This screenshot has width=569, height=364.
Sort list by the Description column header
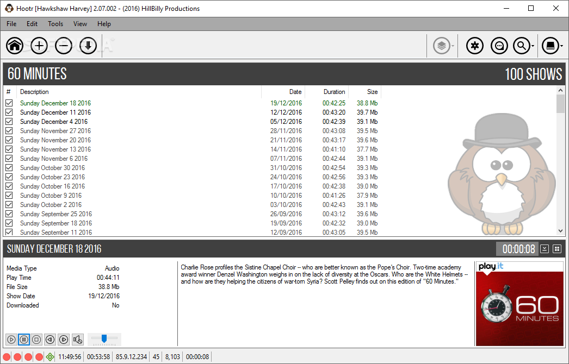(x=139, y=92)
